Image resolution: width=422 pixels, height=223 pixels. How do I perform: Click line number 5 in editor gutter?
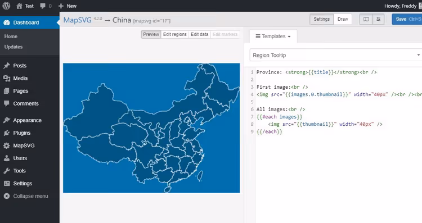(252, 102)
